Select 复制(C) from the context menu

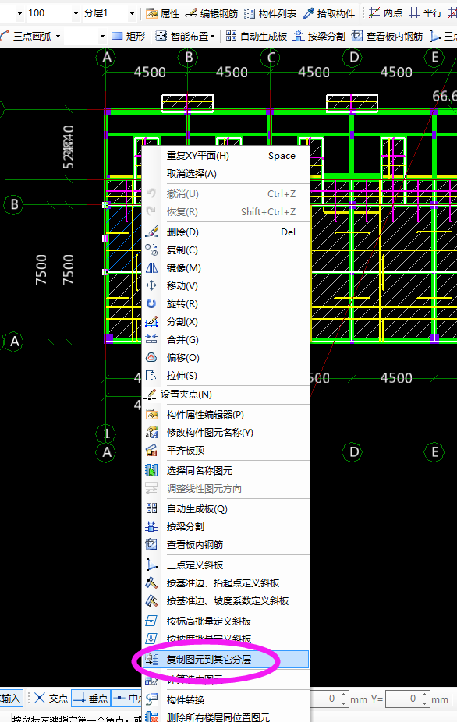click(225, 250)
